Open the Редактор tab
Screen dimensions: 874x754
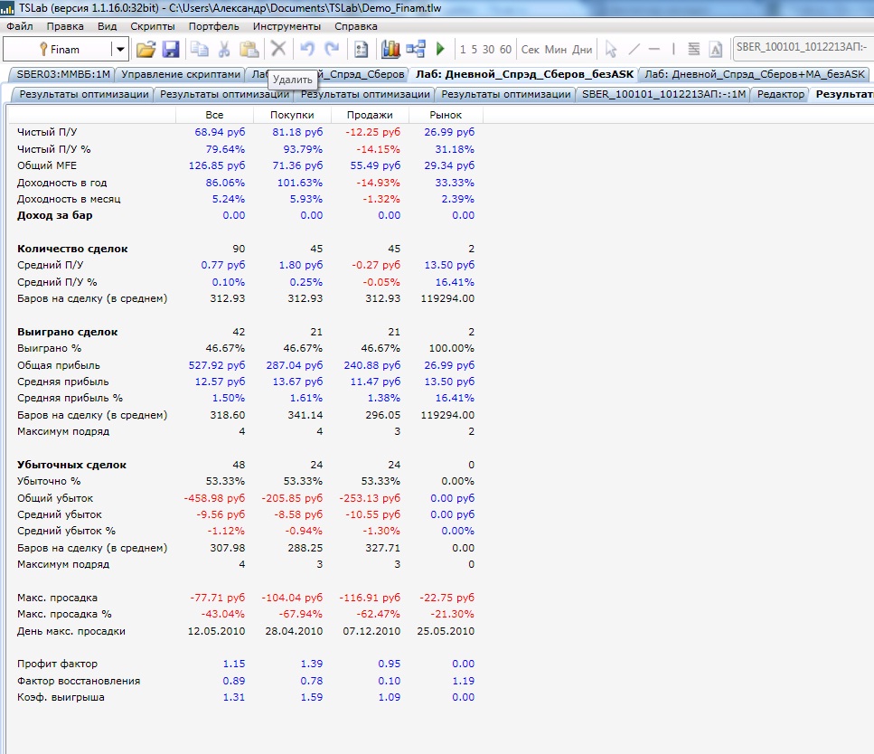[x=779, y=94]
